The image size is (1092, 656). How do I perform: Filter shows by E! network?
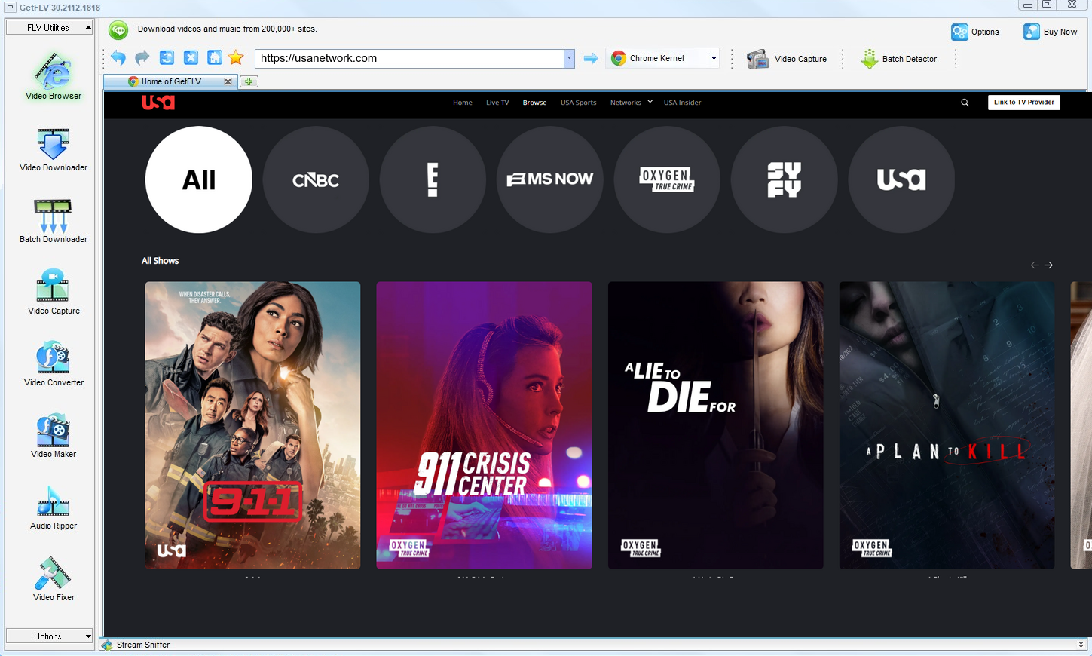tap(433, 179)
